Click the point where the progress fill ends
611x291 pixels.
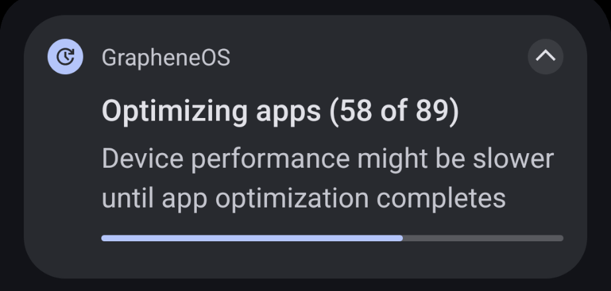[x=402, y=238]
